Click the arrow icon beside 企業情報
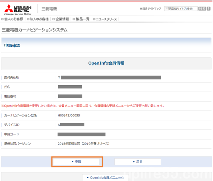 click(53, 19)
